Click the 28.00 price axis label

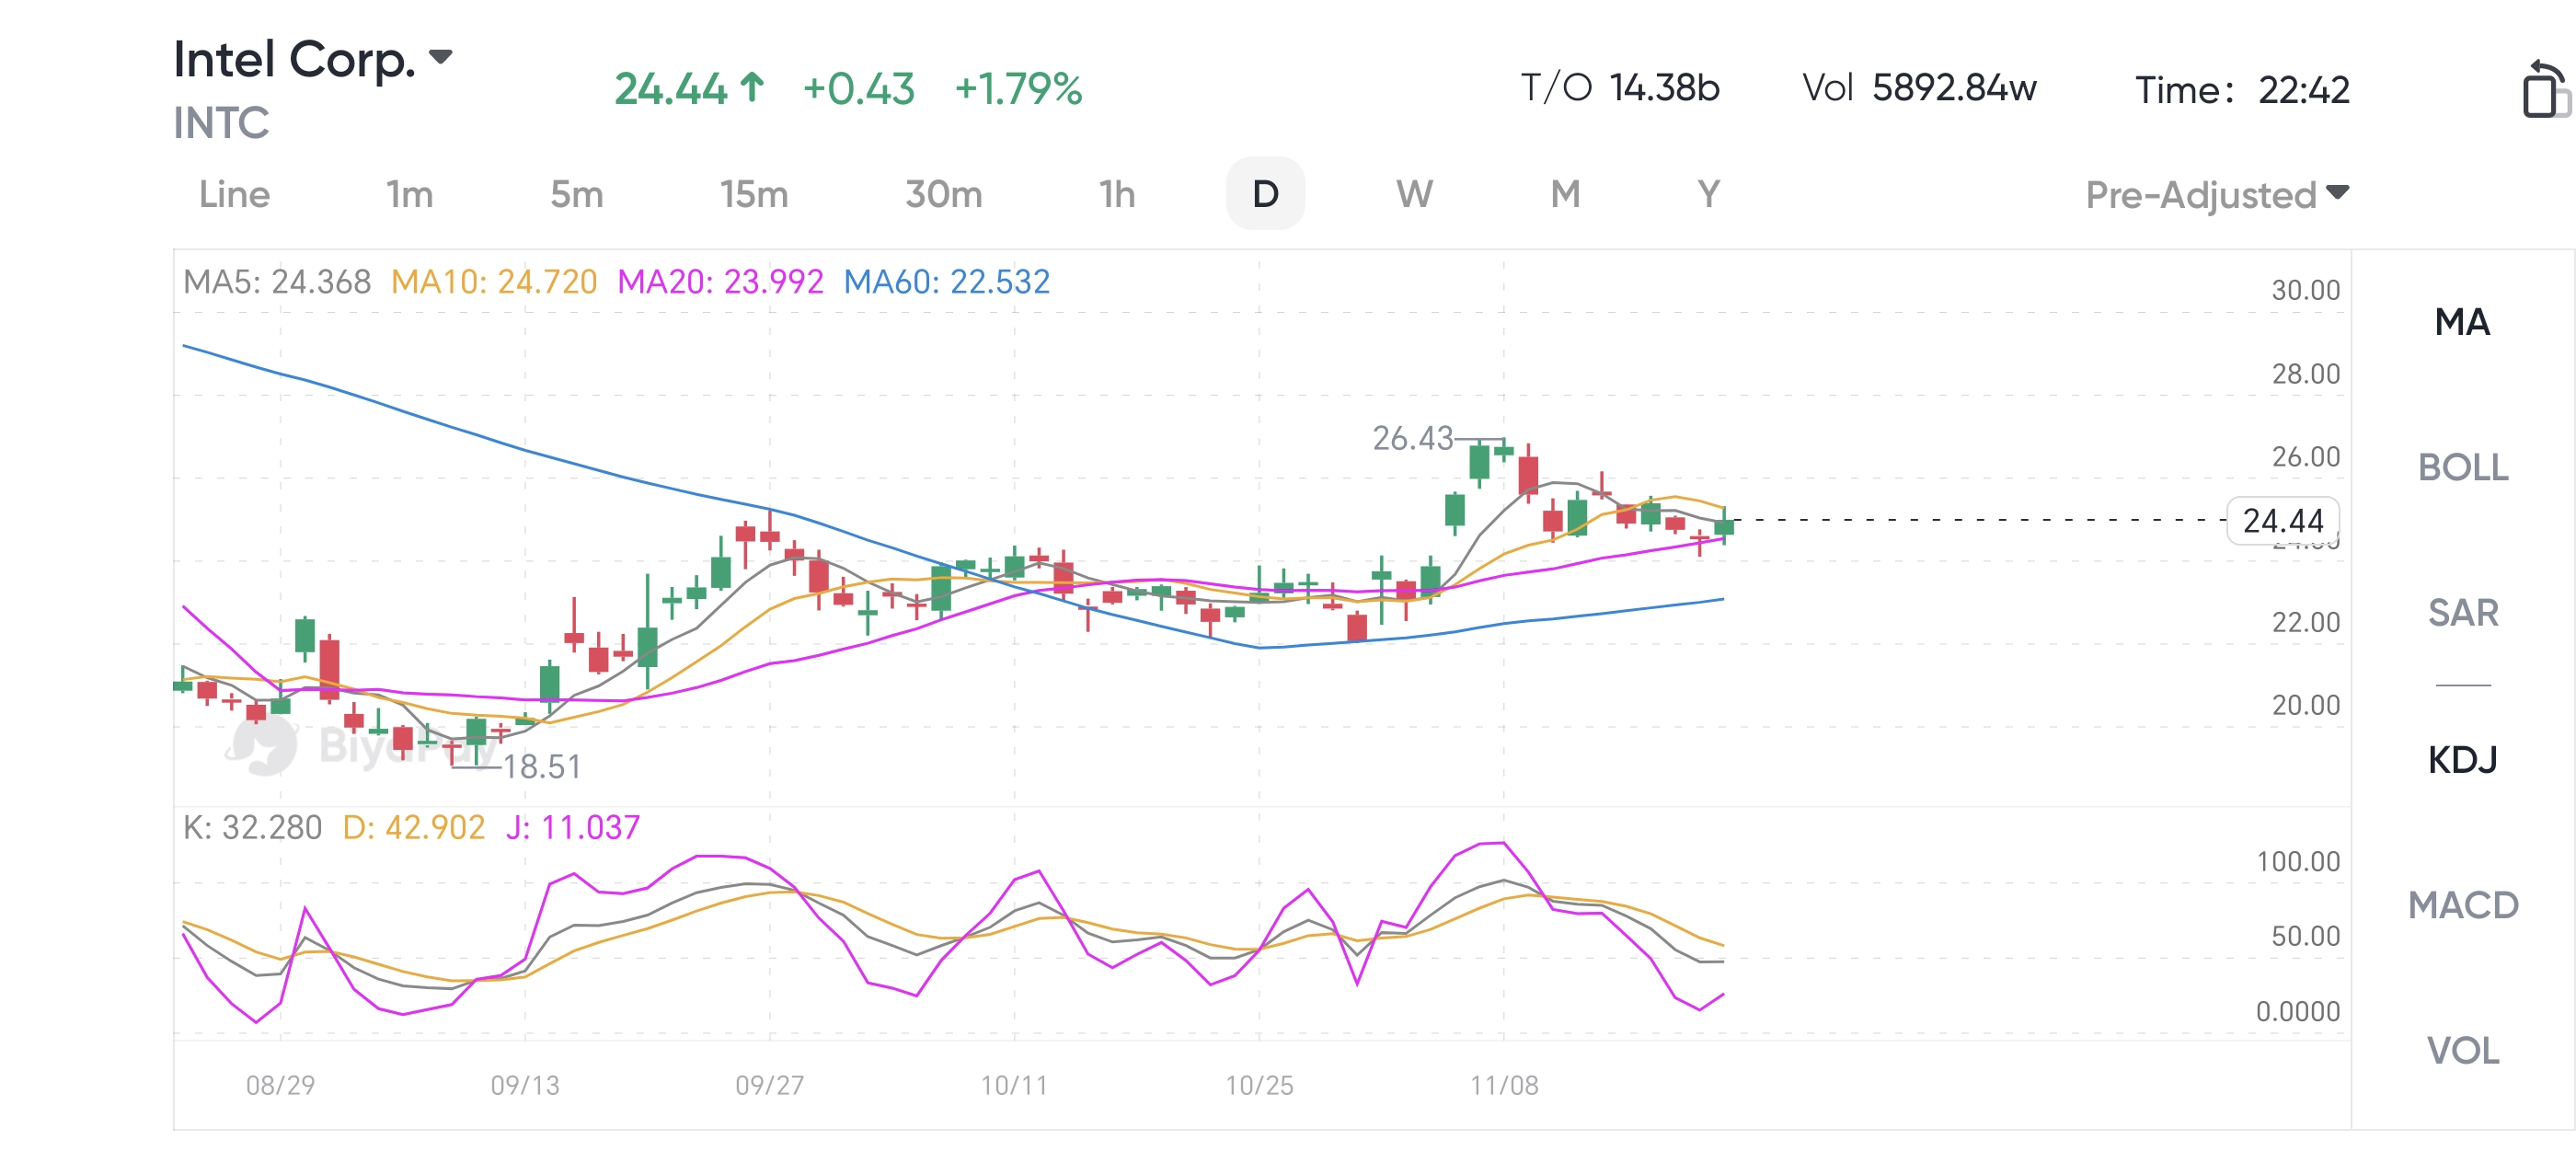(x=2305, y=374)
